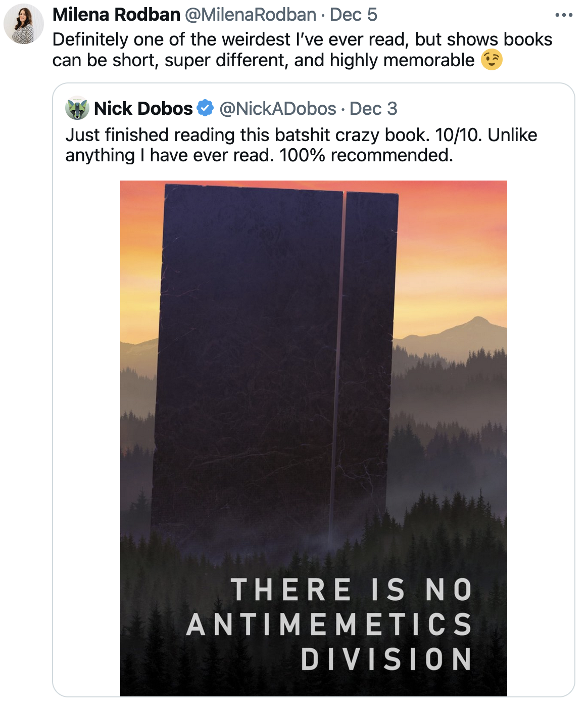The height and width of the screenshot is (707, 586).
Task: Click the word "ANTIMEMETICS" on the cover
Action: click(329, 625)
